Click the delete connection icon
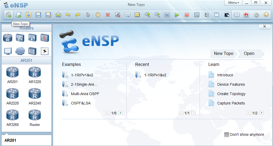 tap(118, 15)
